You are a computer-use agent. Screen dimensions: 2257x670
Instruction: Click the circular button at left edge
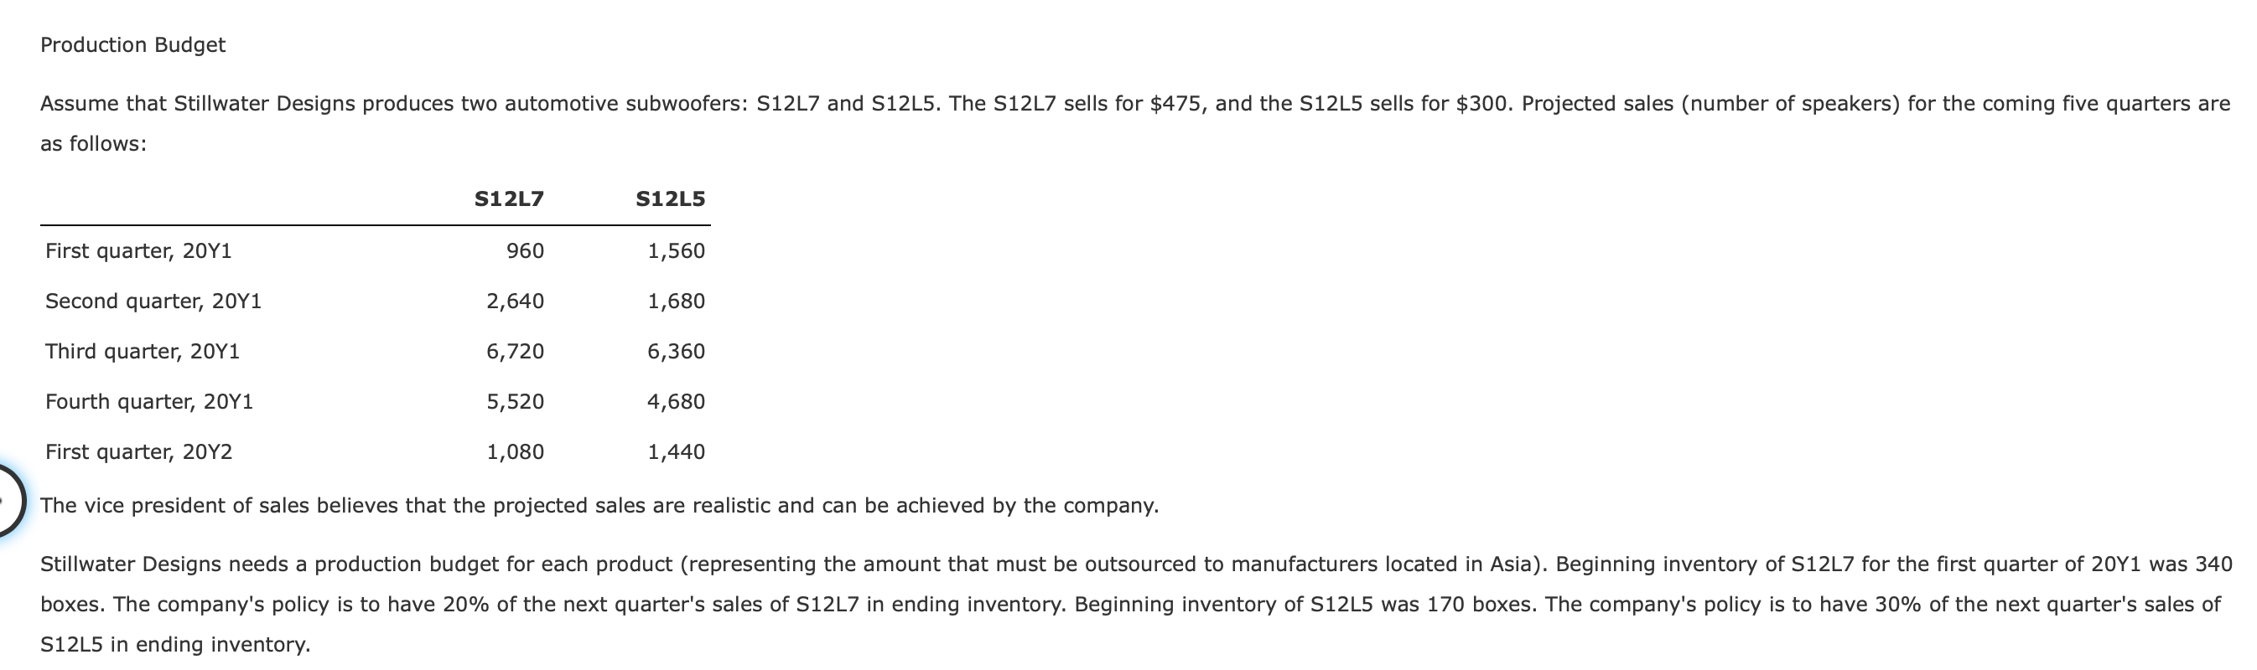[7, 501]
